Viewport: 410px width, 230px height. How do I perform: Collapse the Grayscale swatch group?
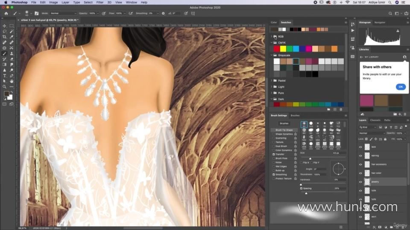[x=271, y=55]
